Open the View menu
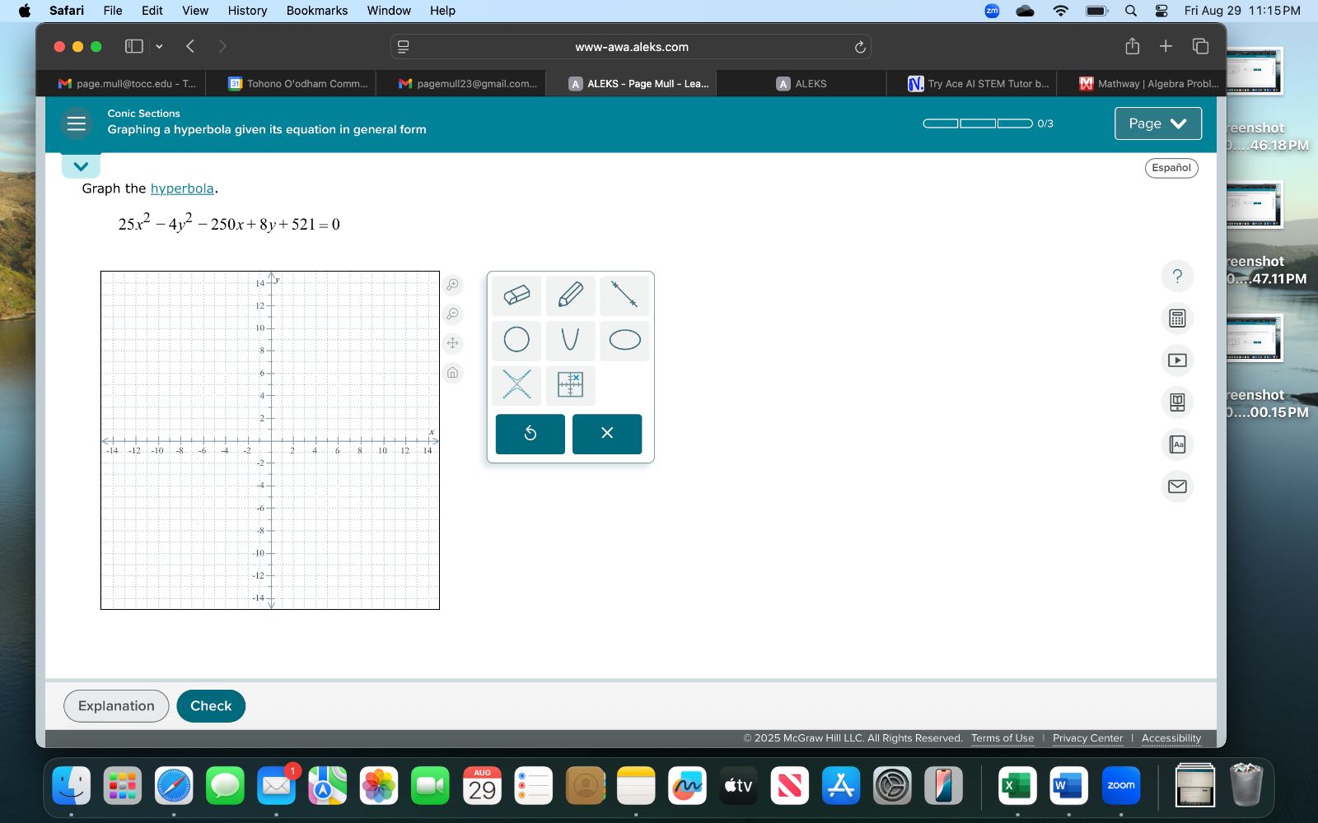Screen dimensions: 1318x823 click(195, 11)
